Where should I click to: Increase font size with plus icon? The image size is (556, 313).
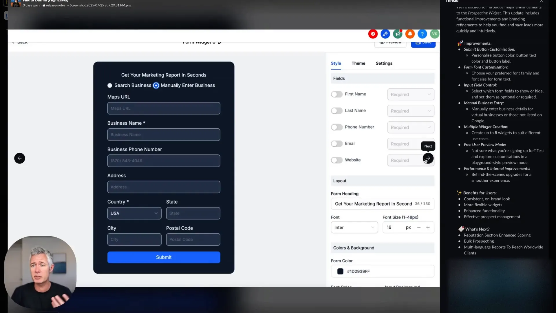click(428, 228)
